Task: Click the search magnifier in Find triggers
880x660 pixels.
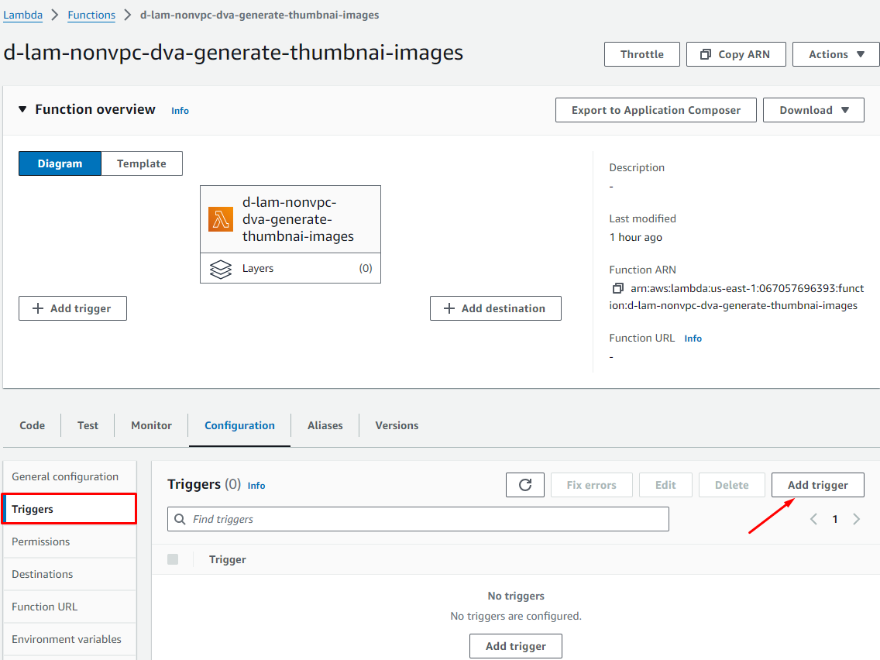Action: (x=180, y=519)
